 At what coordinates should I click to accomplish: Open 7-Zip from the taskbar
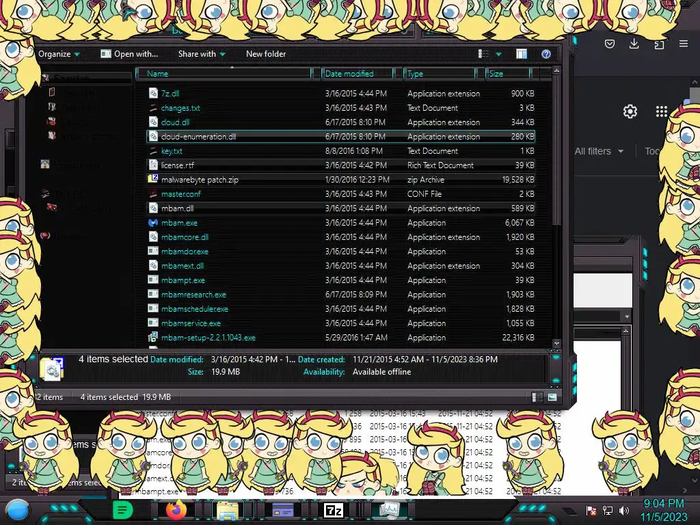tap(334, 510)
